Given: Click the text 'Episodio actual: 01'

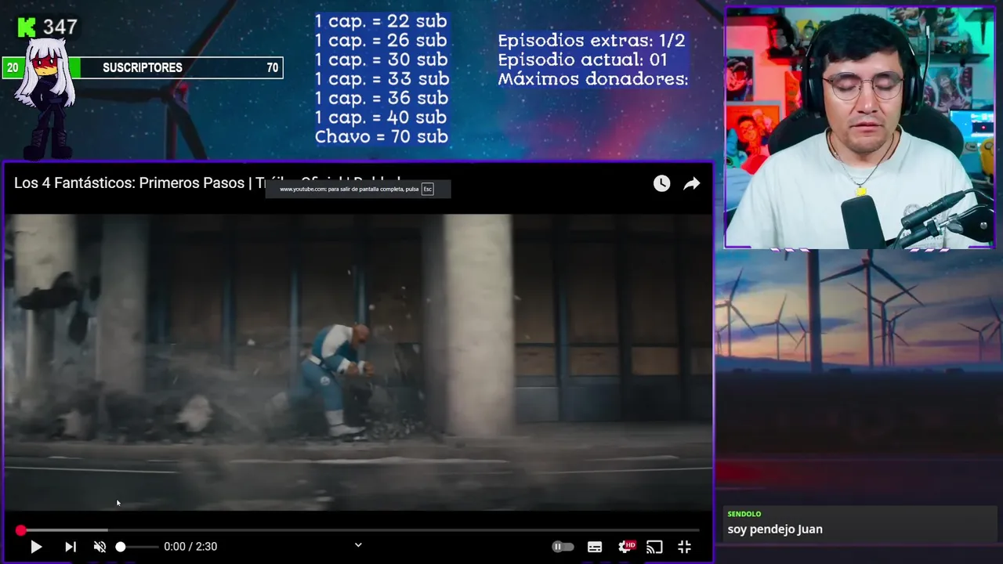Looking at the screenshot, I should point(582,60).
